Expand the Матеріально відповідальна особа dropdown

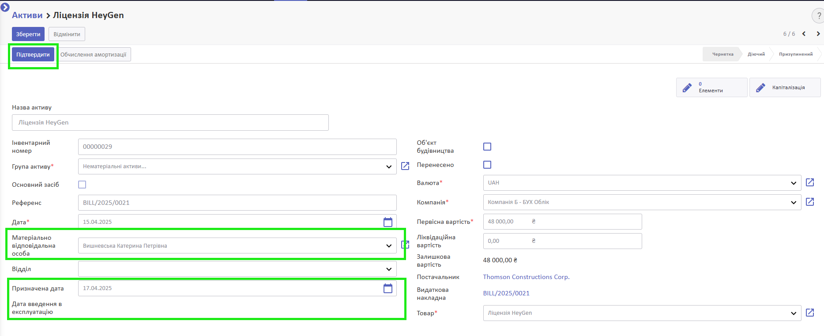point(389,245)
